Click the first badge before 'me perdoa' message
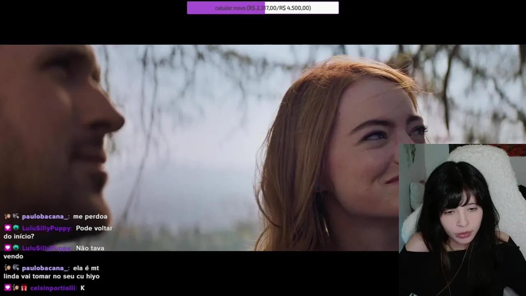526x296 pixels. (x=7, y=216)
